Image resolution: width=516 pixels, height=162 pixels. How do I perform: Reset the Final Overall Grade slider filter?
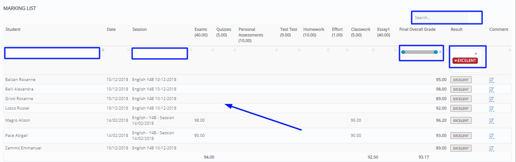click(x=440, y=52)
